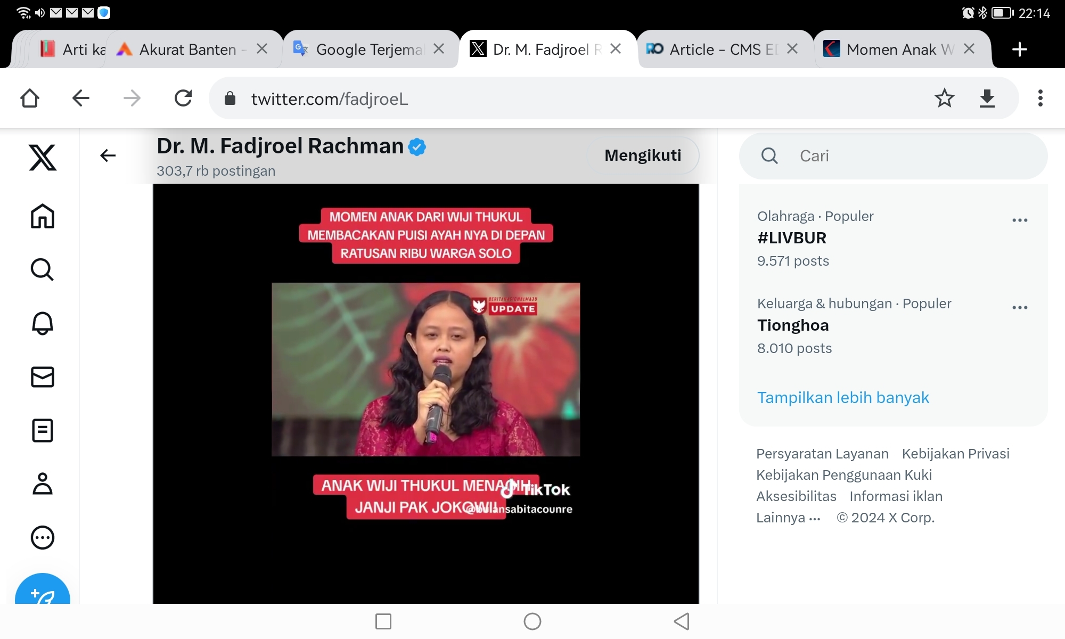1065x639 pixels.
Task: Follow Dr. M. Fadjroel Rachman via Mengikuti
Action: click(642, 155)
